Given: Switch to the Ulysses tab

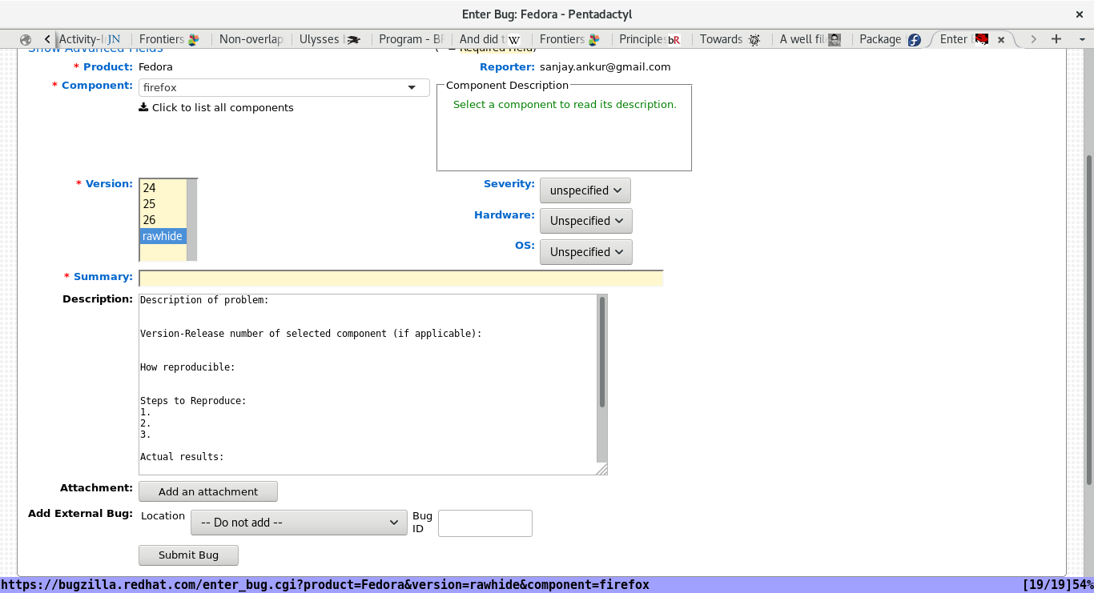Looking at the screenshot, I should pos(330,39).
